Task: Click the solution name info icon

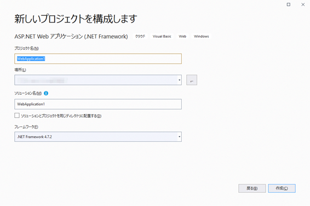Action: (46, 93)
